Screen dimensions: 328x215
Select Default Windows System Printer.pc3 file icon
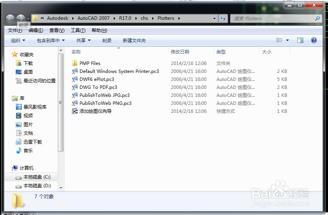coord(75,71)
